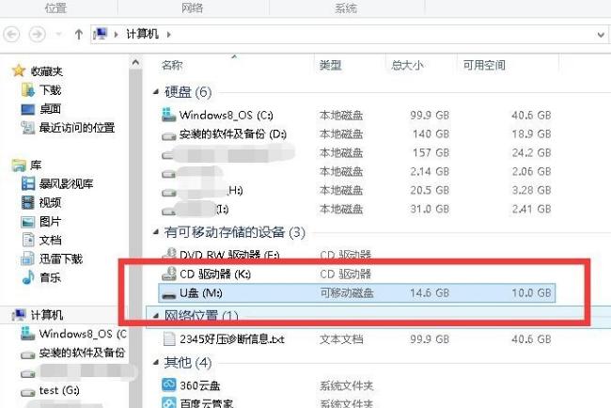
Task: Click the Up one level arrow button
Action: coord(79,34)
